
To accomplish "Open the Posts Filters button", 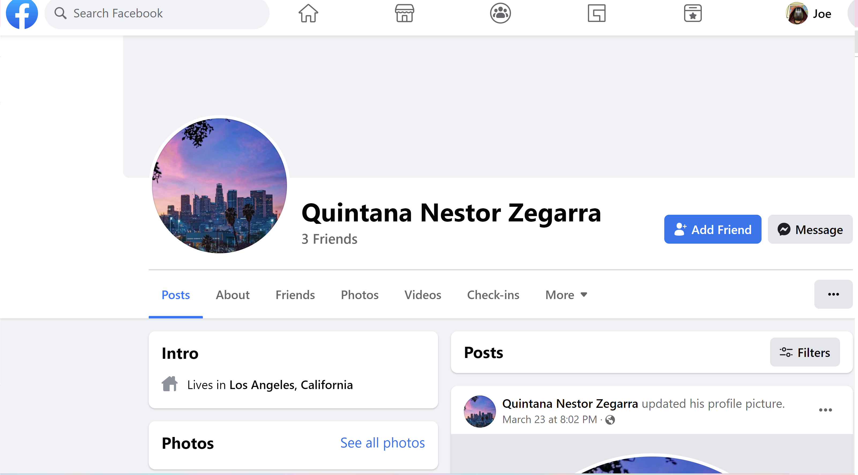I will [805, 353].
